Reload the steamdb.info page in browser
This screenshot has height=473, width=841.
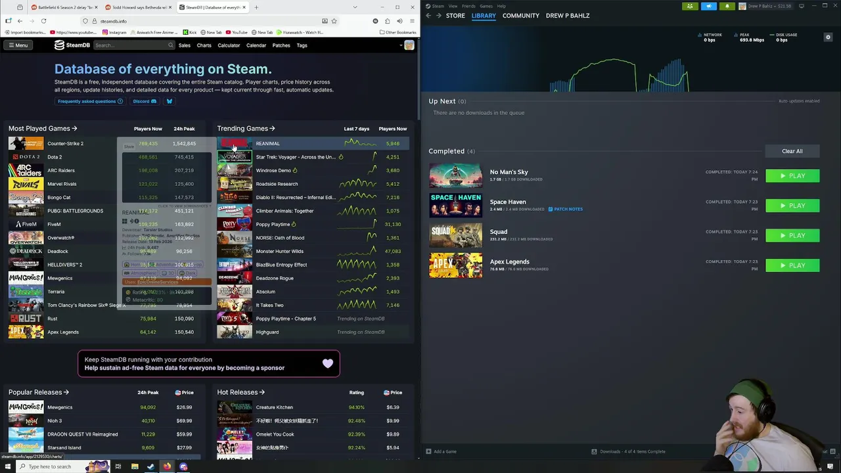pyautogui.click(x=43, y=21)
